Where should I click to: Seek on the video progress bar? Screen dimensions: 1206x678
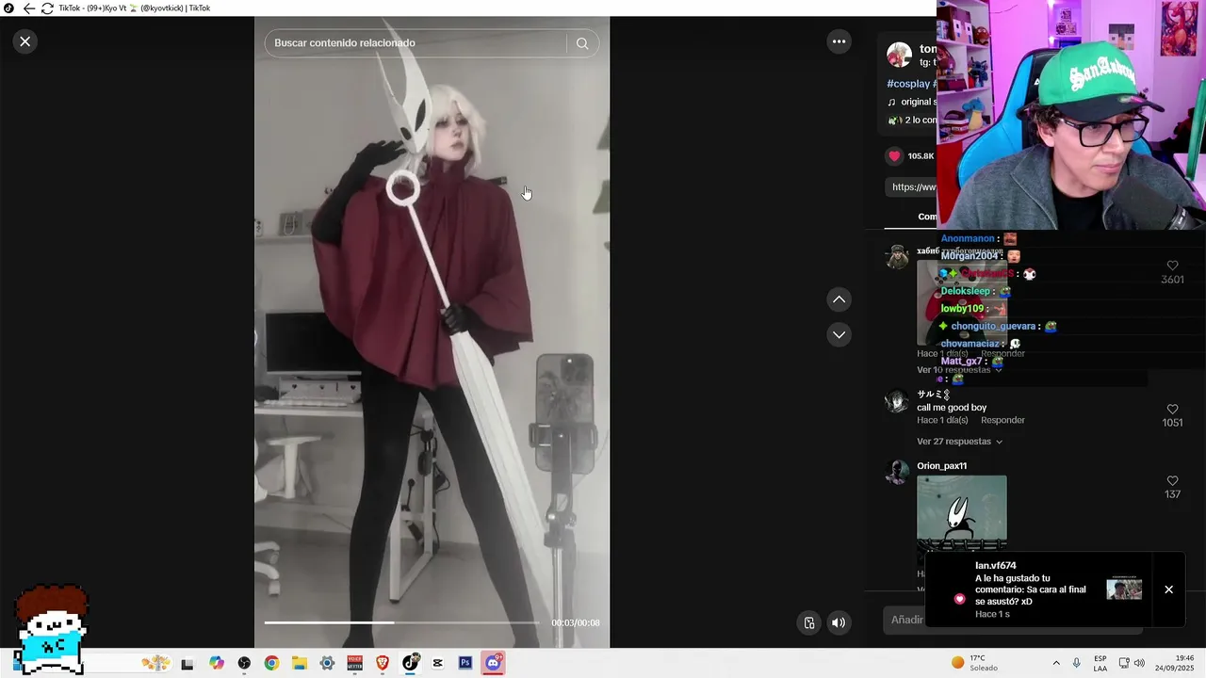coord(401,622)
